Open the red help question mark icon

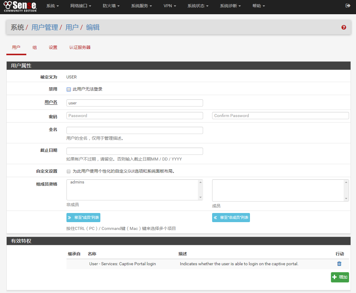tap(344, 27)
